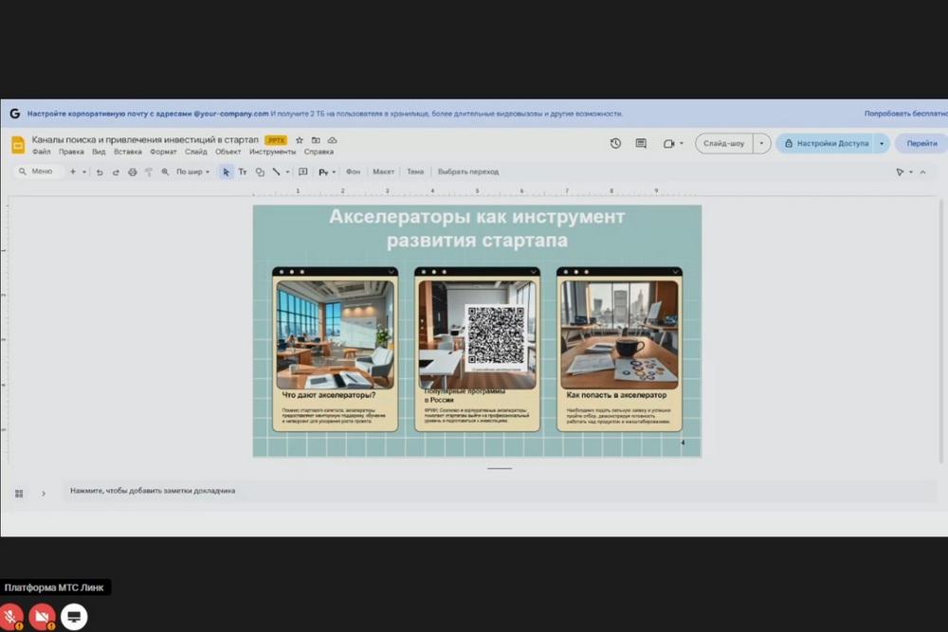Select the shape insert tool

click(260, 172)
